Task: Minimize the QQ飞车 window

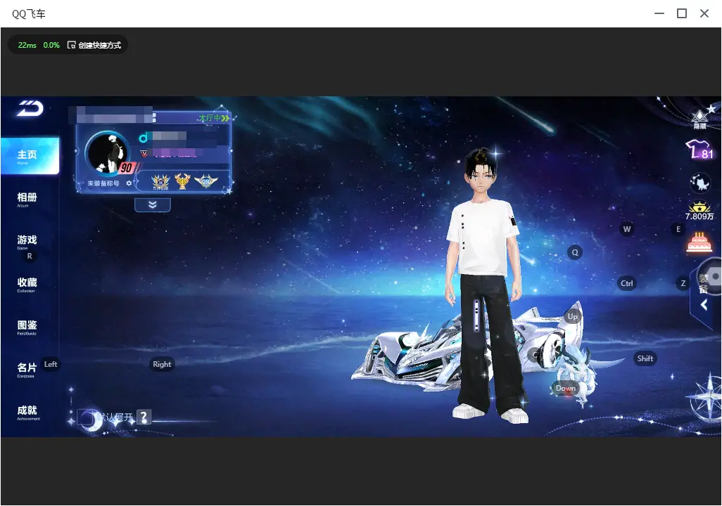Action: coord(659,13)
